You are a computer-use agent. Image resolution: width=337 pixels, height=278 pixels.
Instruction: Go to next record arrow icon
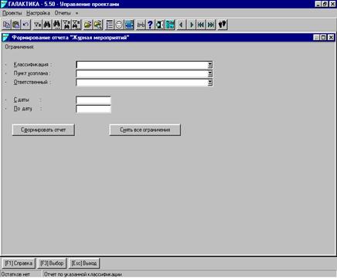pos(192,25)
